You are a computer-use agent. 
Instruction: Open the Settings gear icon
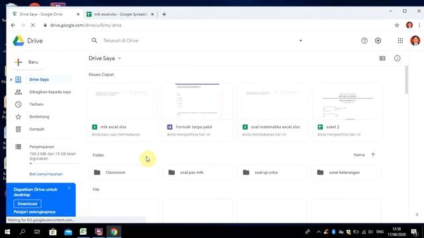(x=378, y=40)
